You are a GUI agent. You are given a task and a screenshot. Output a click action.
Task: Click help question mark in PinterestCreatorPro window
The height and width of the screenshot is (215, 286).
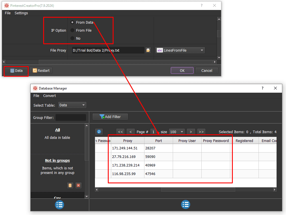point(202,5)
